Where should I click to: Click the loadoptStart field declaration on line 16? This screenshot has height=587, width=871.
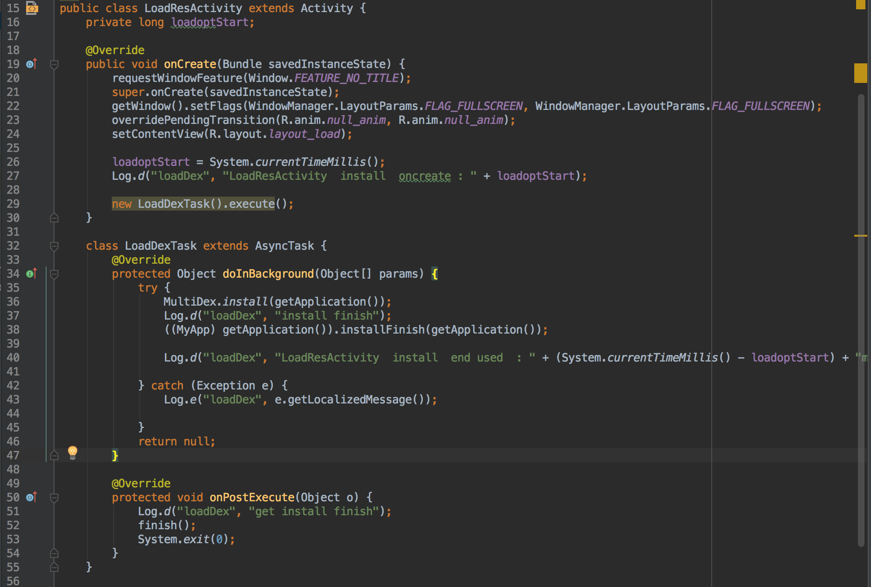pyautogui.click(x=210, y=22)
